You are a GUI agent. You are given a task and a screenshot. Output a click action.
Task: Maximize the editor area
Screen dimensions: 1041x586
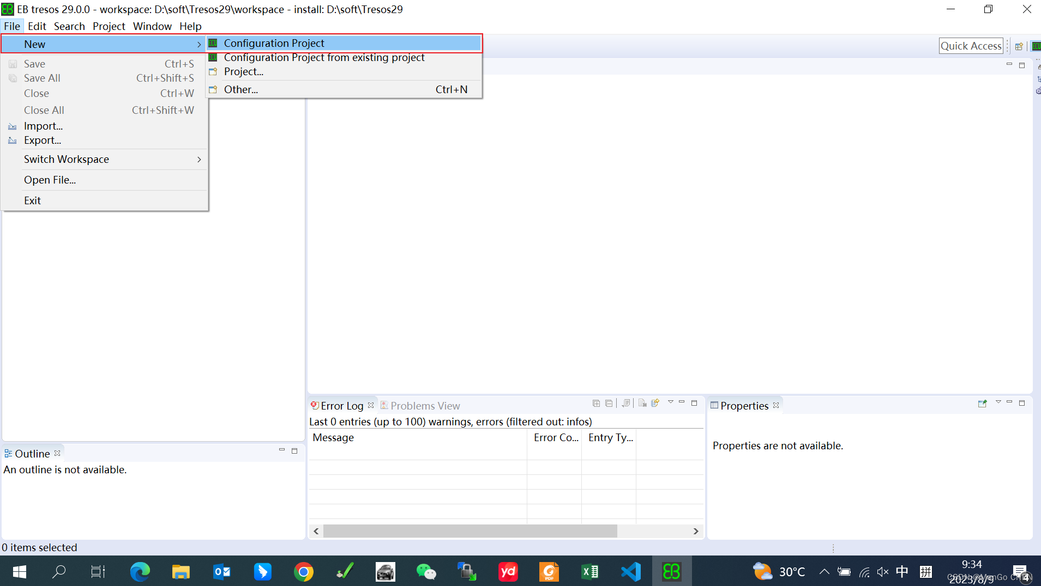(x=1022, y=65)
